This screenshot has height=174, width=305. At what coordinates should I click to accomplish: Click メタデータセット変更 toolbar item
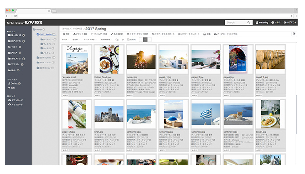coord(137,34)
